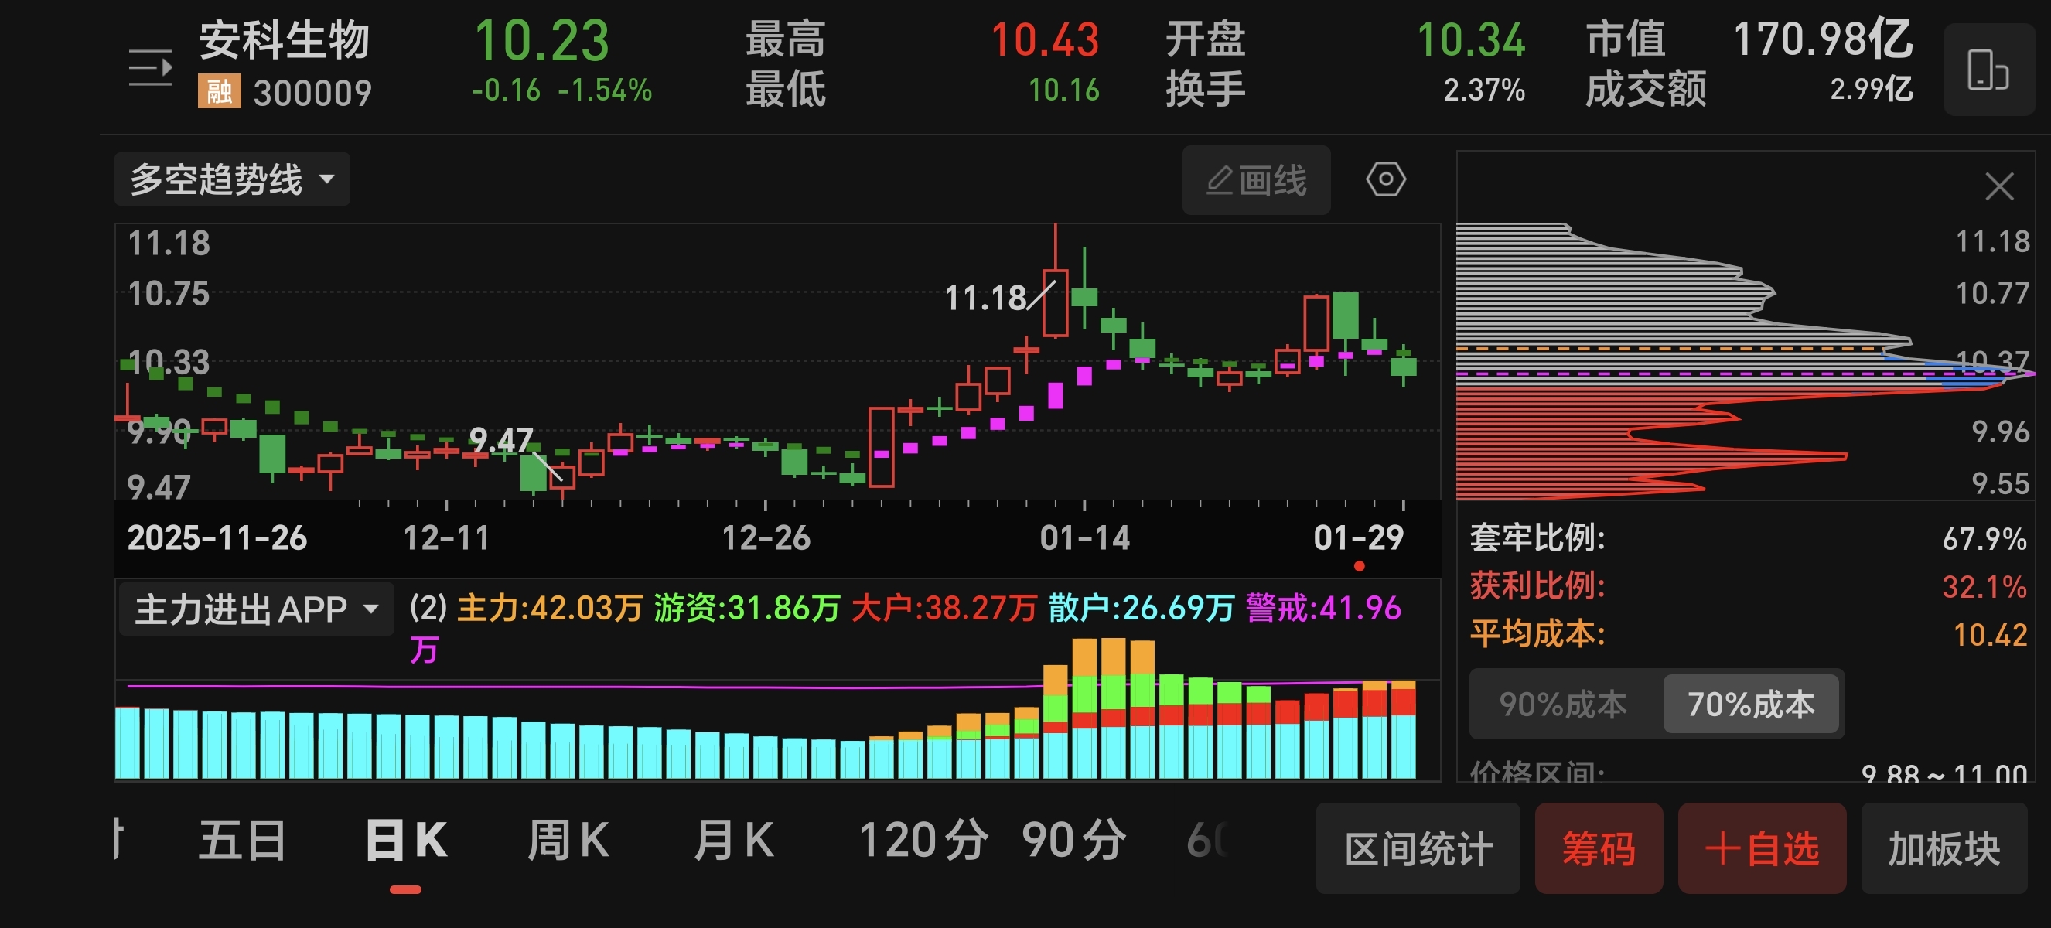This screenshot has height=928, width=2051.
Task: Expand the 多空趋势线 indicator dropdown
Action: pyautogui.click(x=232, y=179)
